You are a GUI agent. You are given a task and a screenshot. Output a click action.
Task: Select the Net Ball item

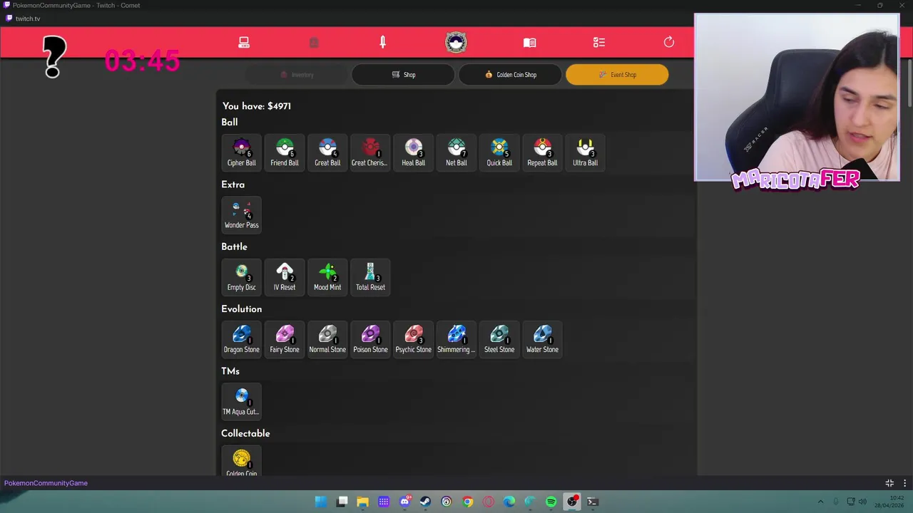tap(456, 152)
